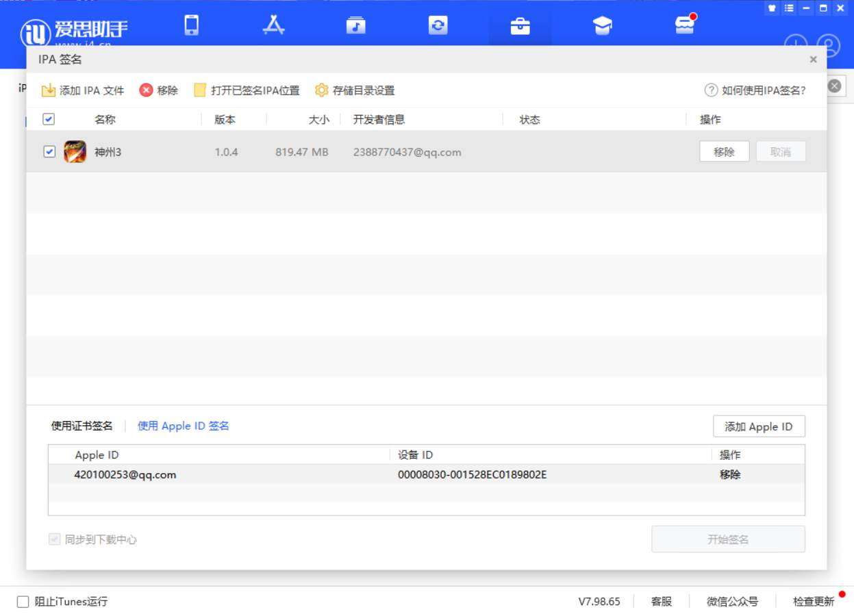Click 移除 for the 420100253@qq.com Apple ID
The height and width of the screenshot is (614, 854).
(x=730, y=474)
